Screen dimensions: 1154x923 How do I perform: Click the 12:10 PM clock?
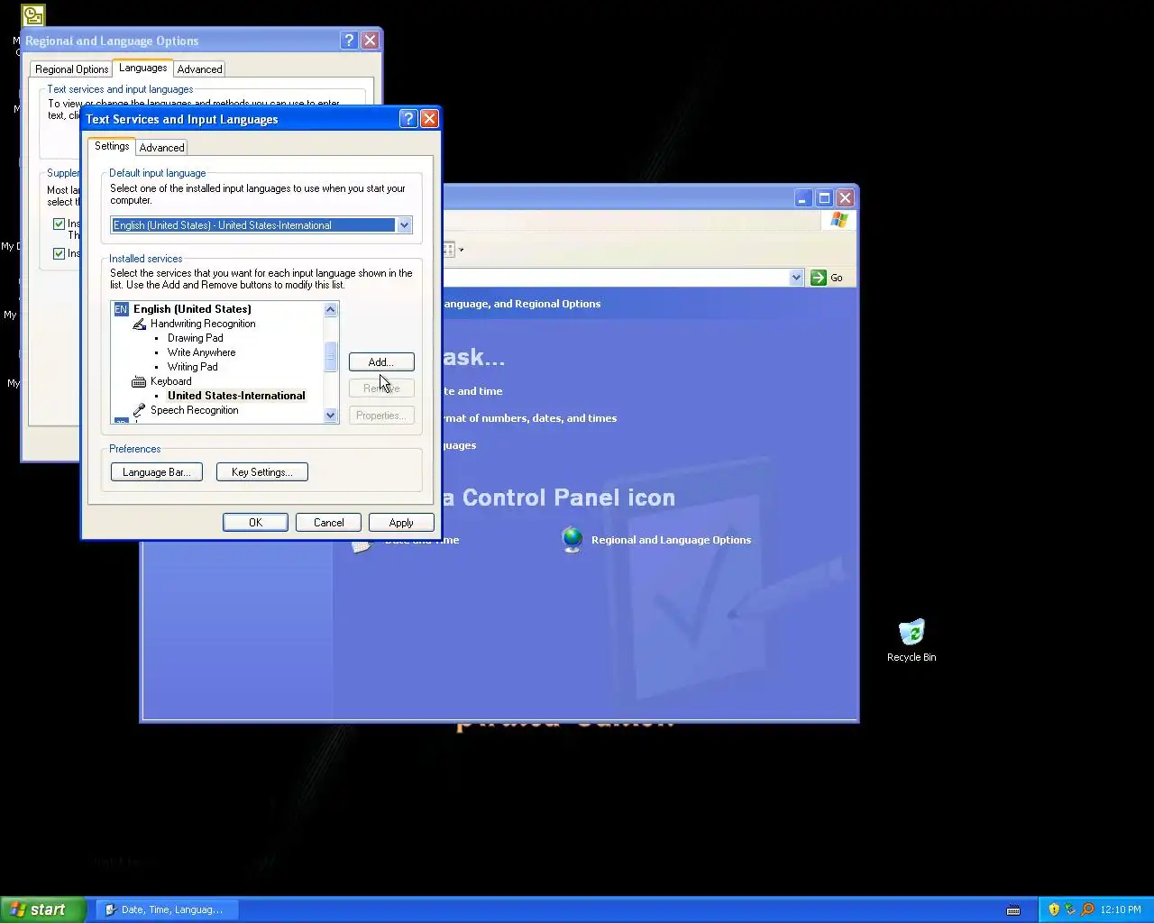pos(1121,909)
